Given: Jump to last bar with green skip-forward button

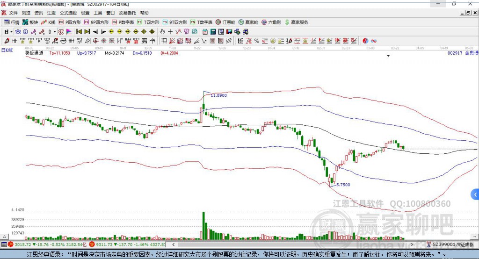Looking at the screenshot, I should 87,32.
